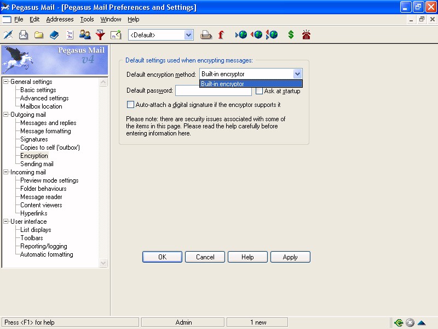Click the red telephone icon
The width and height of the screenshot is (438, 329).
(x=306, y=35)
